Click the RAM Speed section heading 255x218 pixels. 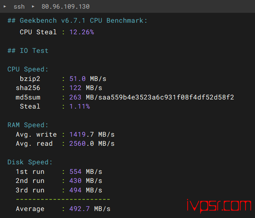pos(28,125)
